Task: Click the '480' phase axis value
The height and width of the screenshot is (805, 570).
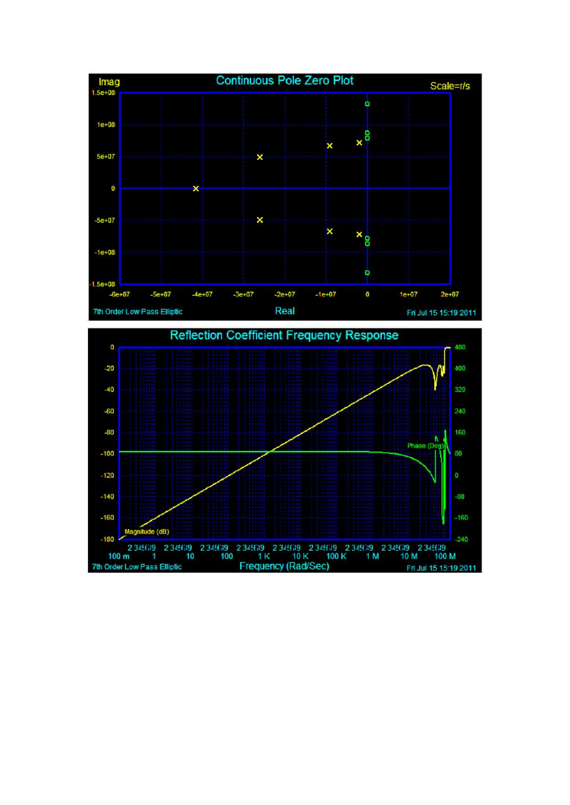Action: click(460, 347)
